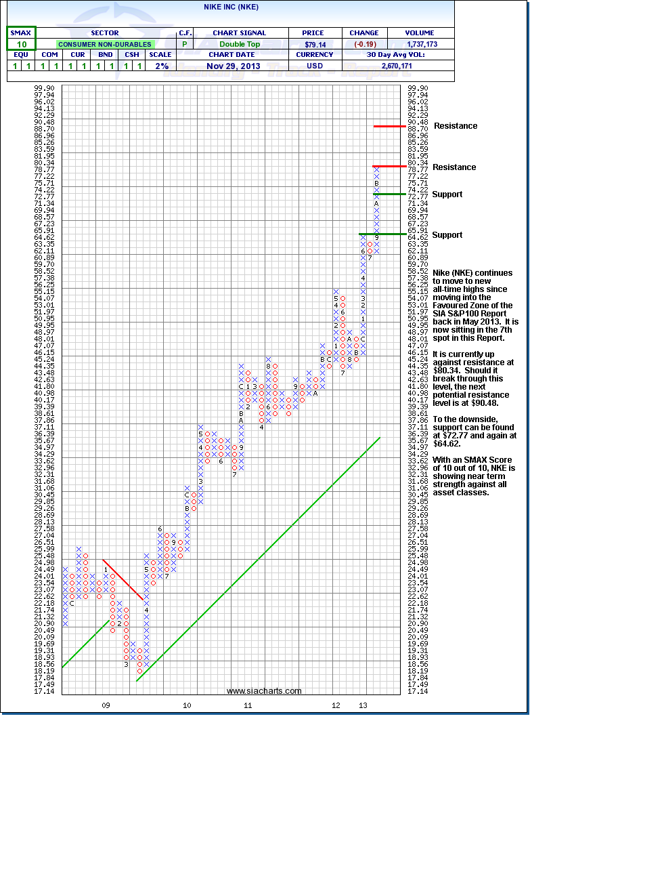
Task: Click the NIKE INC (NKE) chart title
Action: [x=231, y=7]
